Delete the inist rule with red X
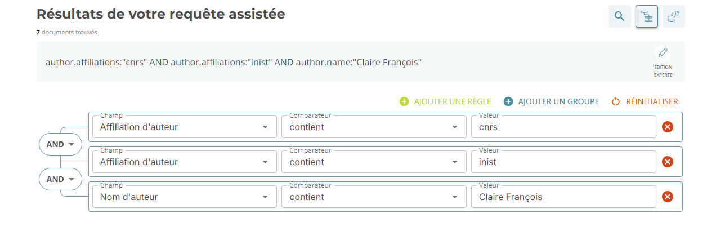The image size is (707, 231). point(667,162)
